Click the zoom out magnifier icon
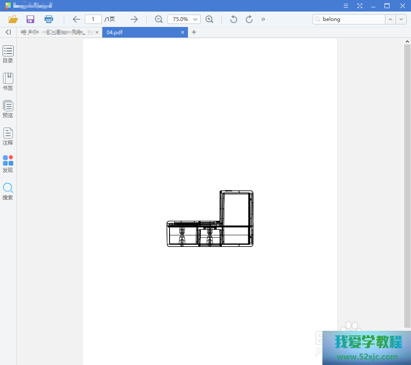Image resolution: width=411 pixels, height=365 pixels. (159, 19)
